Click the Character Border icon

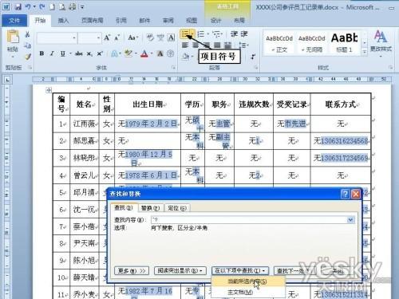171,37
